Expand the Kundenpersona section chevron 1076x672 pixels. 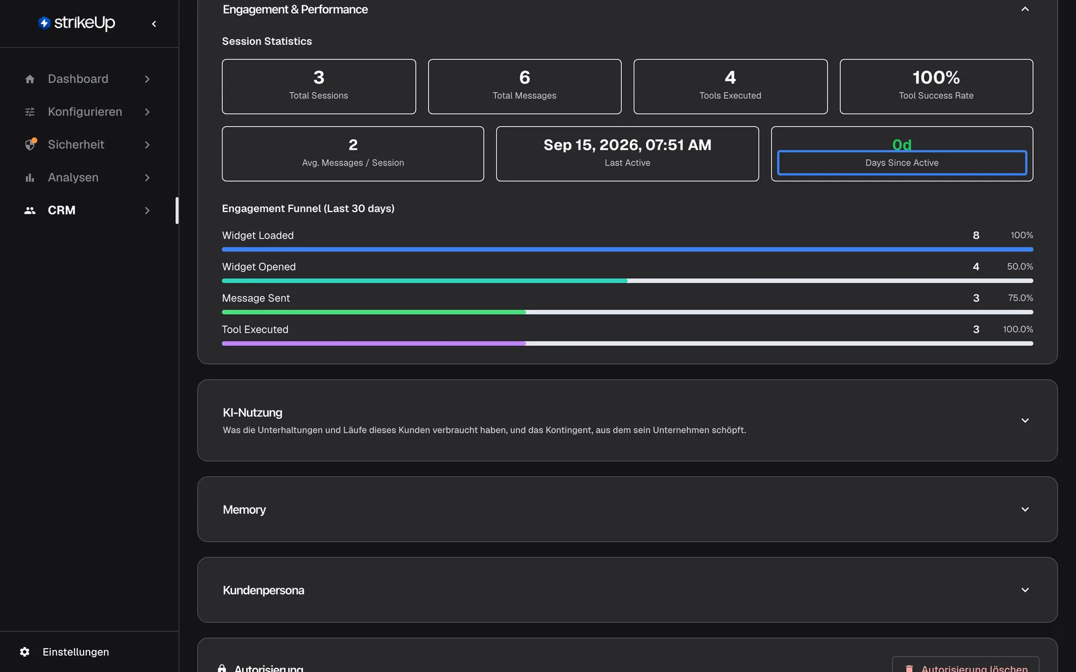(1025, 590)
